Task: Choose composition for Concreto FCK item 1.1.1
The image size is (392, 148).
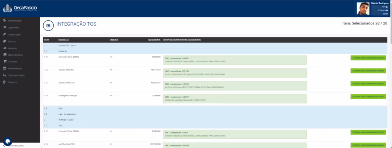Action: (x=368, y=58)
